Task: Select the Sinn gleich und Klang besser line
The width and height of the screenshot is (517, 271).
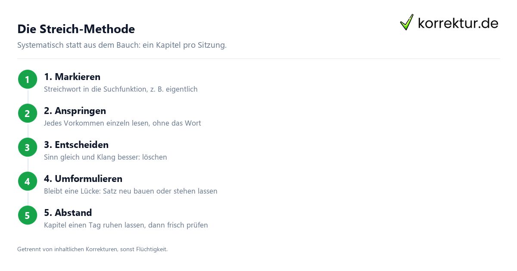Action: tap(106, 157)
